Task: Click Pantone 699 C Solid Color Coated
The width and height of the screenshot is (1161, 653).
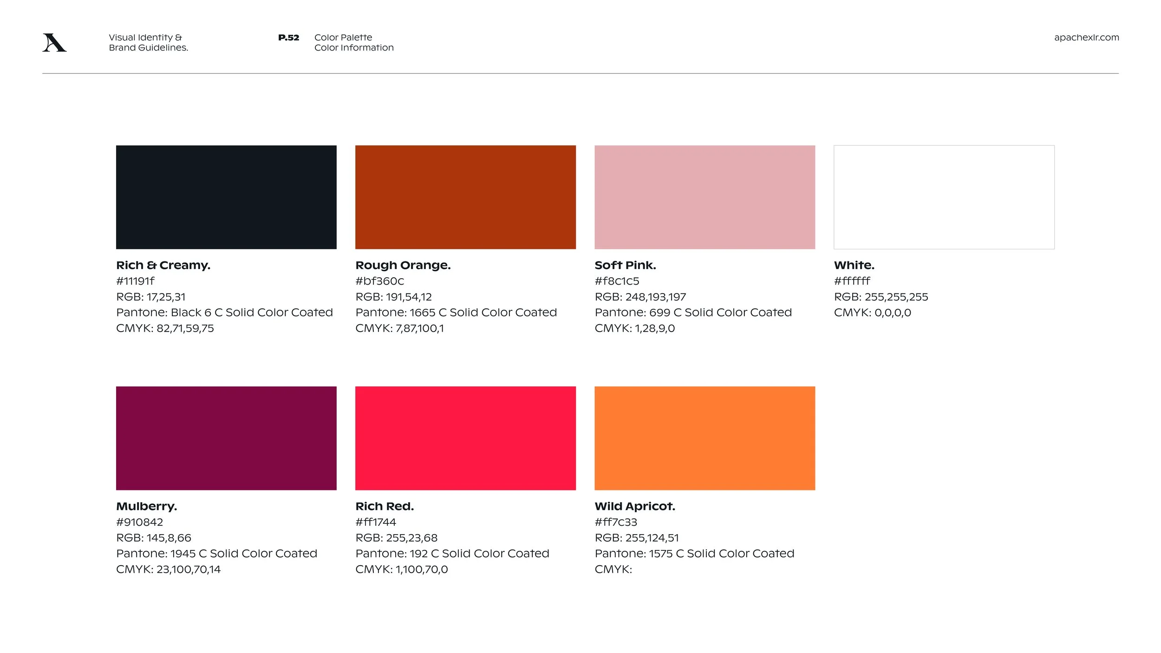Action: coord(693,313)
